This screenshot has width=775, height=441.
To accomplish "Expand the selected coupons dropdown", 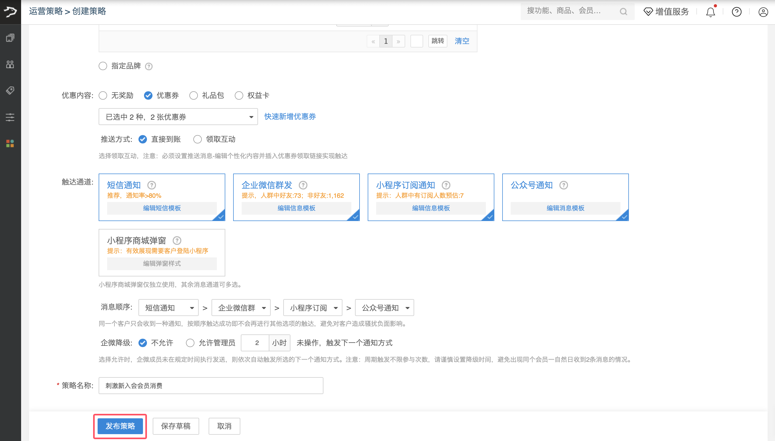I will click(178, 117).
